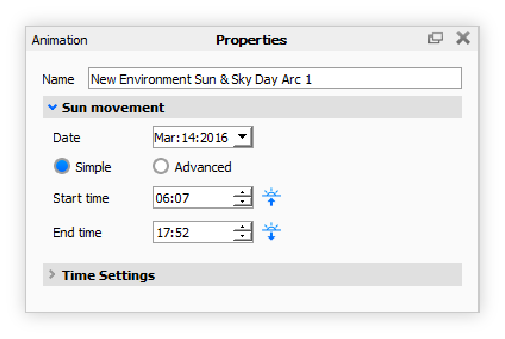Viewport: 505px width, 339px height.
Task: Click the Time Settings header text
Action: tap(109, 275)
